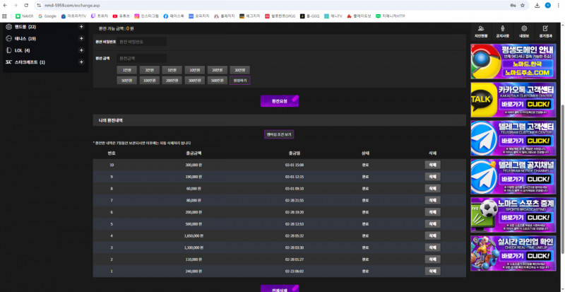
Task: Select the 10만원 amount button
Action: (x=193, y=70)
